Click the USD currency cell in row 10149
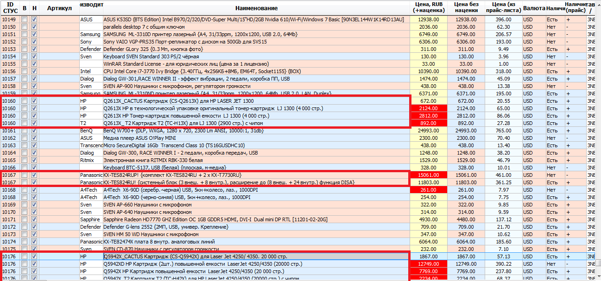This screenshot has width=601, height=281. (534, 19)
